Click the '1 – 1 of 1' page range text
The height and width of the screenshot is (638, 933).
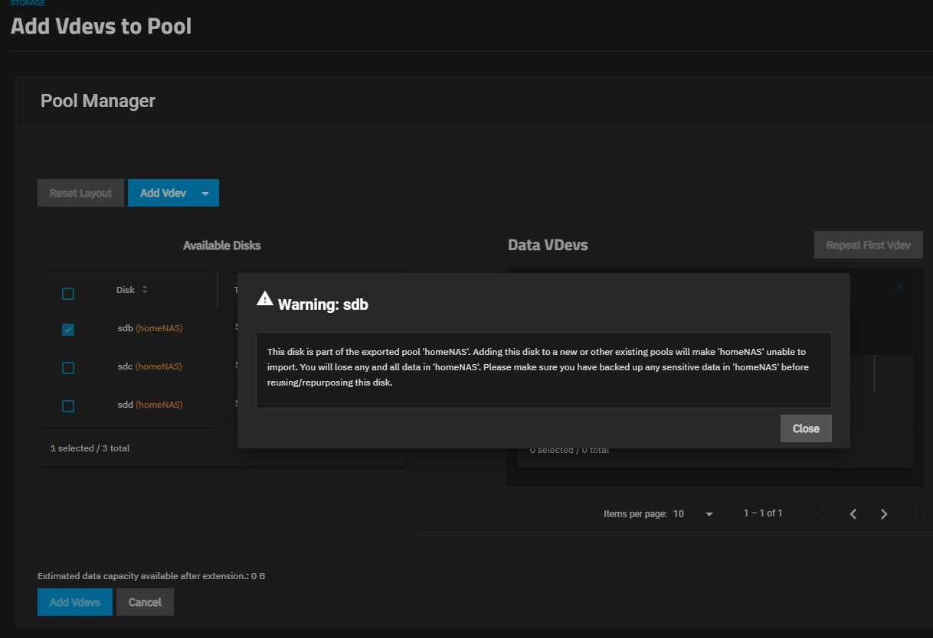coord(763,513)
